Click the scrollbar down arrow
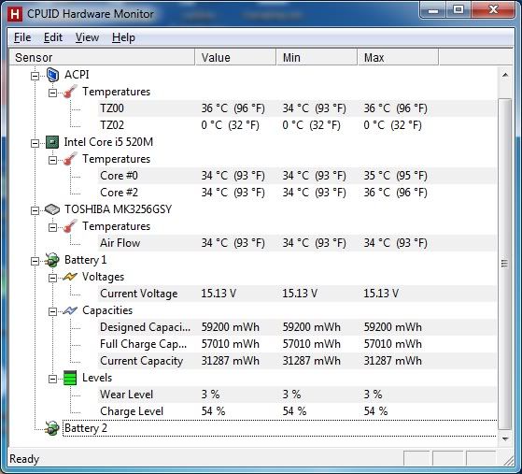The height and width of the screenshot is (474, 522). tap(505, 439)
